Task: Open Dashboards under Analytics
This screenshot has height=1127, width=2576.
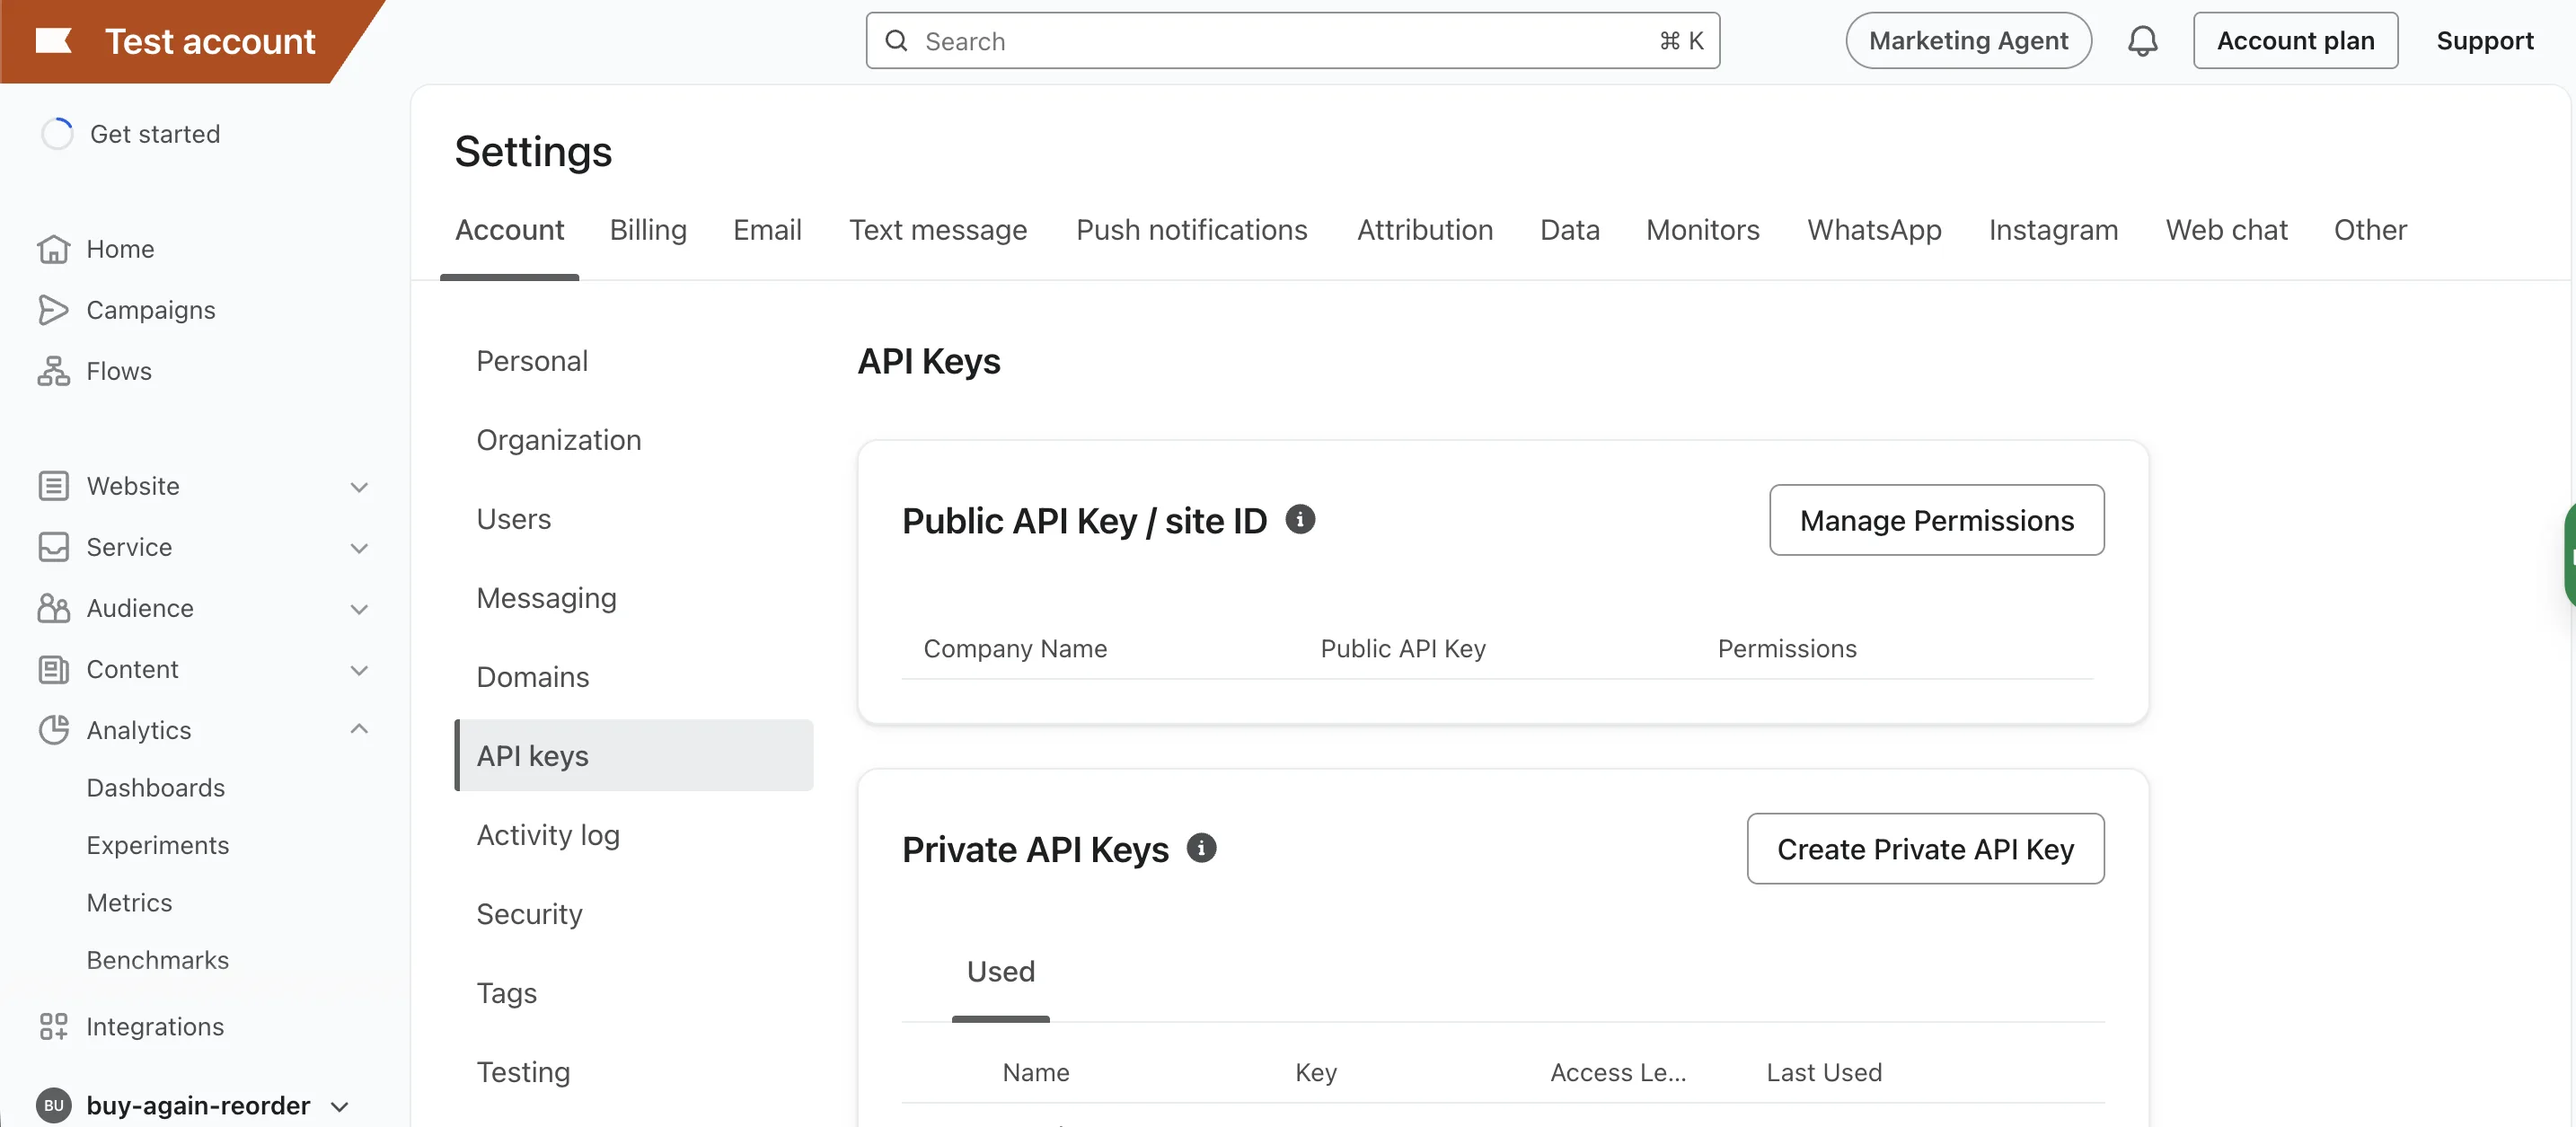Action: (x=156, y=788)
